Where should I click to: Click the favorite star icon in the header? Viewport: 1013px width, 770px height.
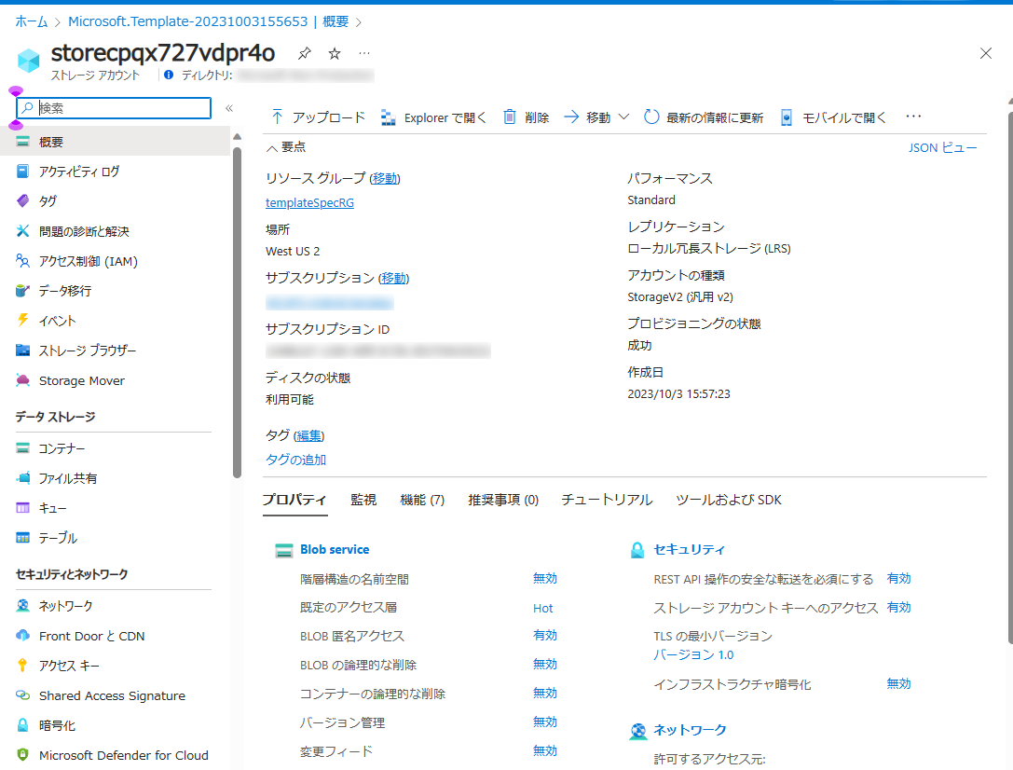[335, 54]
